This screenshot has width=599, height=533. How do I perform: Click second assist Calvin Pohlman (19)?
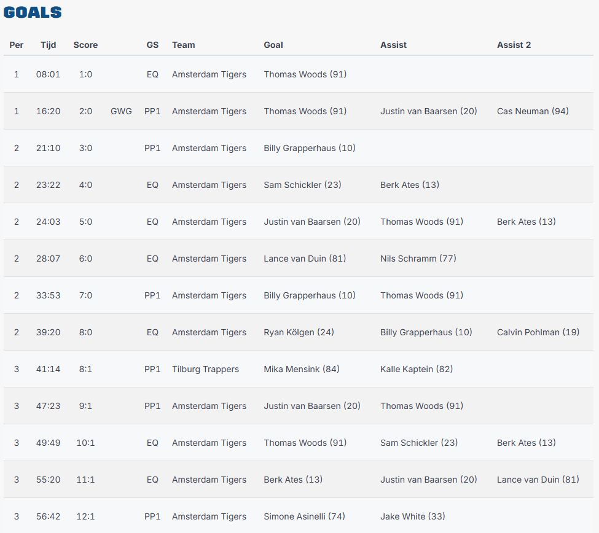coord(538,332)
